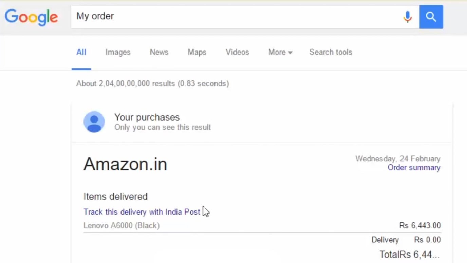Click the item price Rs 6,443.00
This screenshot has height=263, width=467.
[420, 225]
